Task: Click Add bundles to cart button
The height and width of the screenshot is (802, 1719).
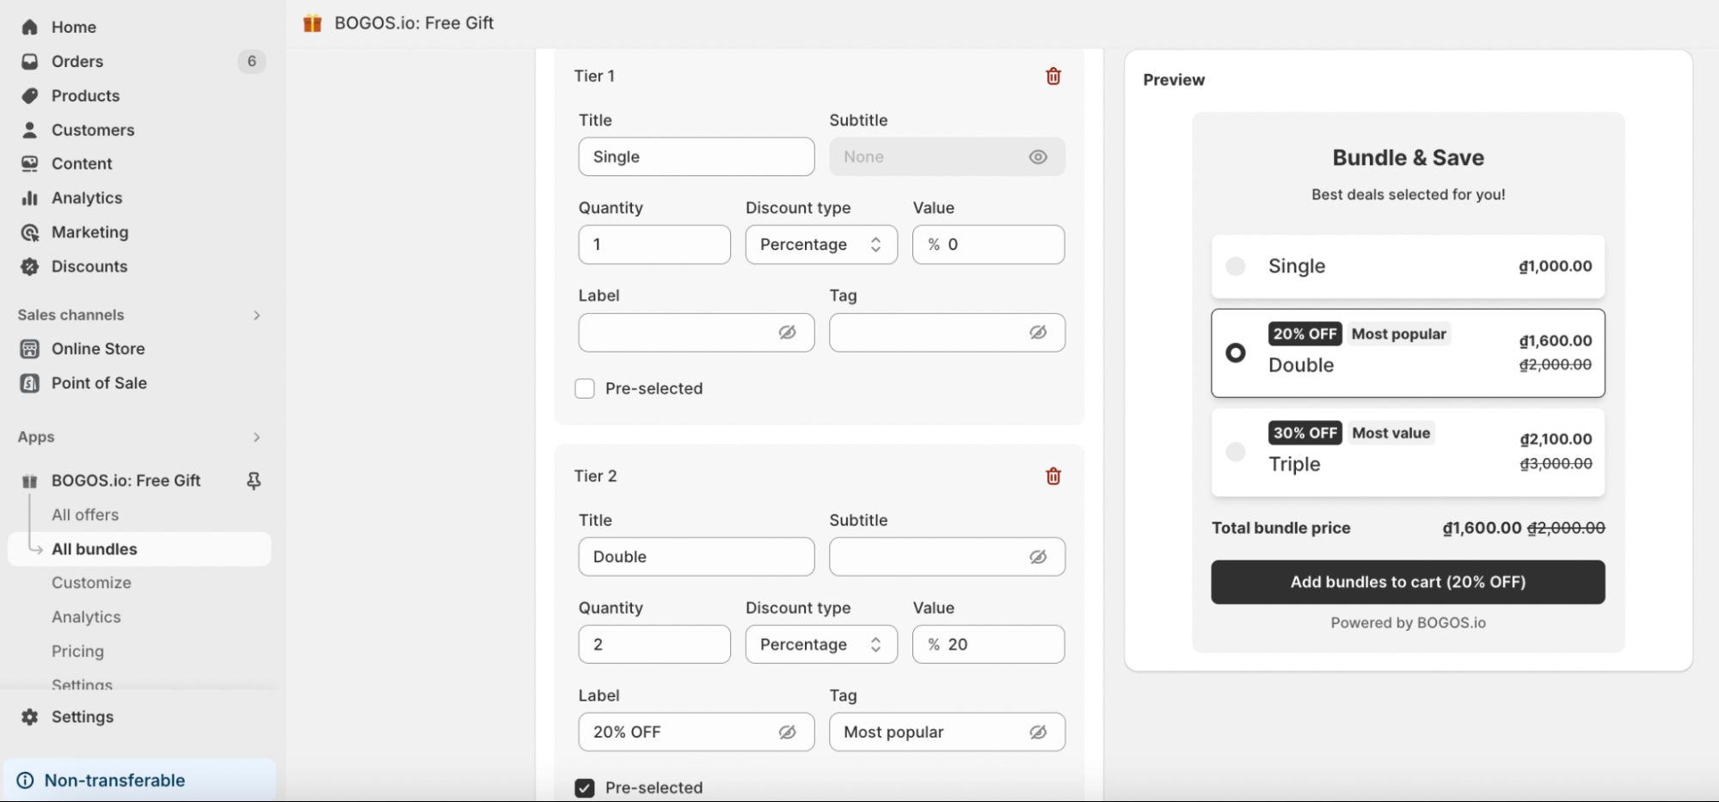Action: pyautogui.click(x=1407, y=582)
